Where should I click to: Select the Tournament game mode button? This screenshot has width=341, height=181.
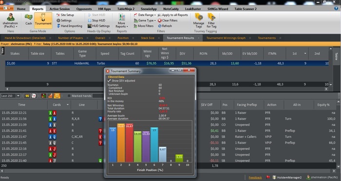click(x=43, y=20)
